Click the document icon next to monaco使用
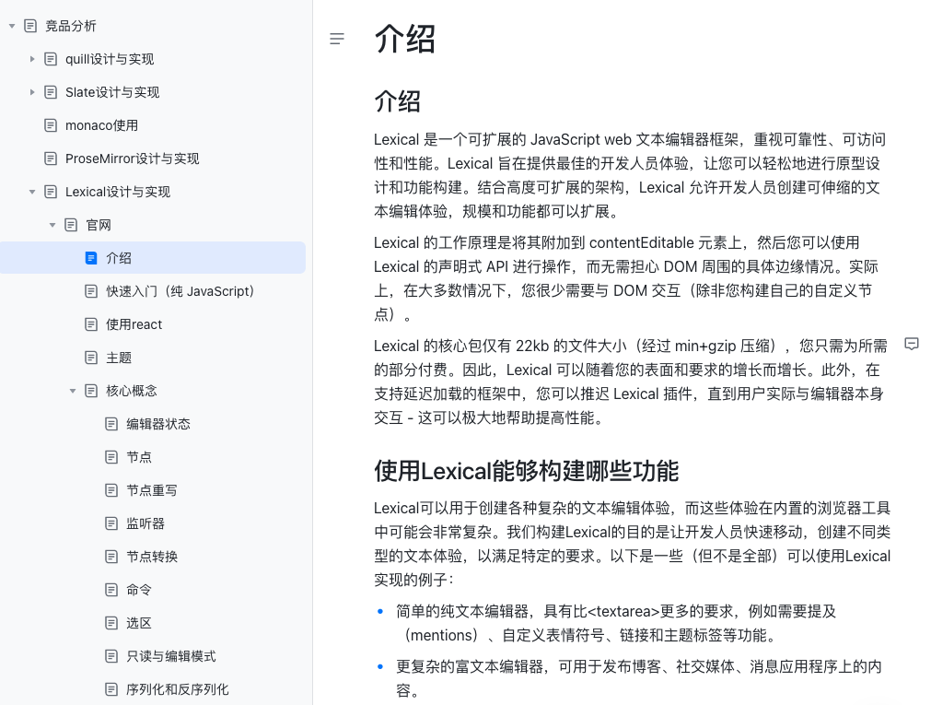This screenshot has width=931, height=705. [x=51, y=125]
